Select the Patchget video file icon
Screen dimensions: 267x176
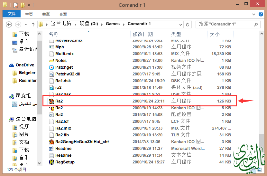point(51,67)
